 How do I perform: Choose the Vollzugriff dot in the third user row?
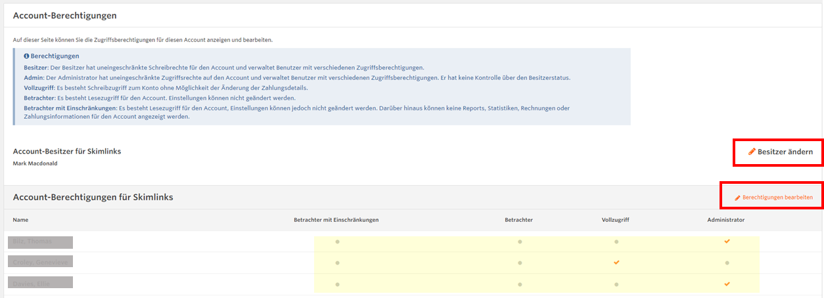(x=616, y=284)
